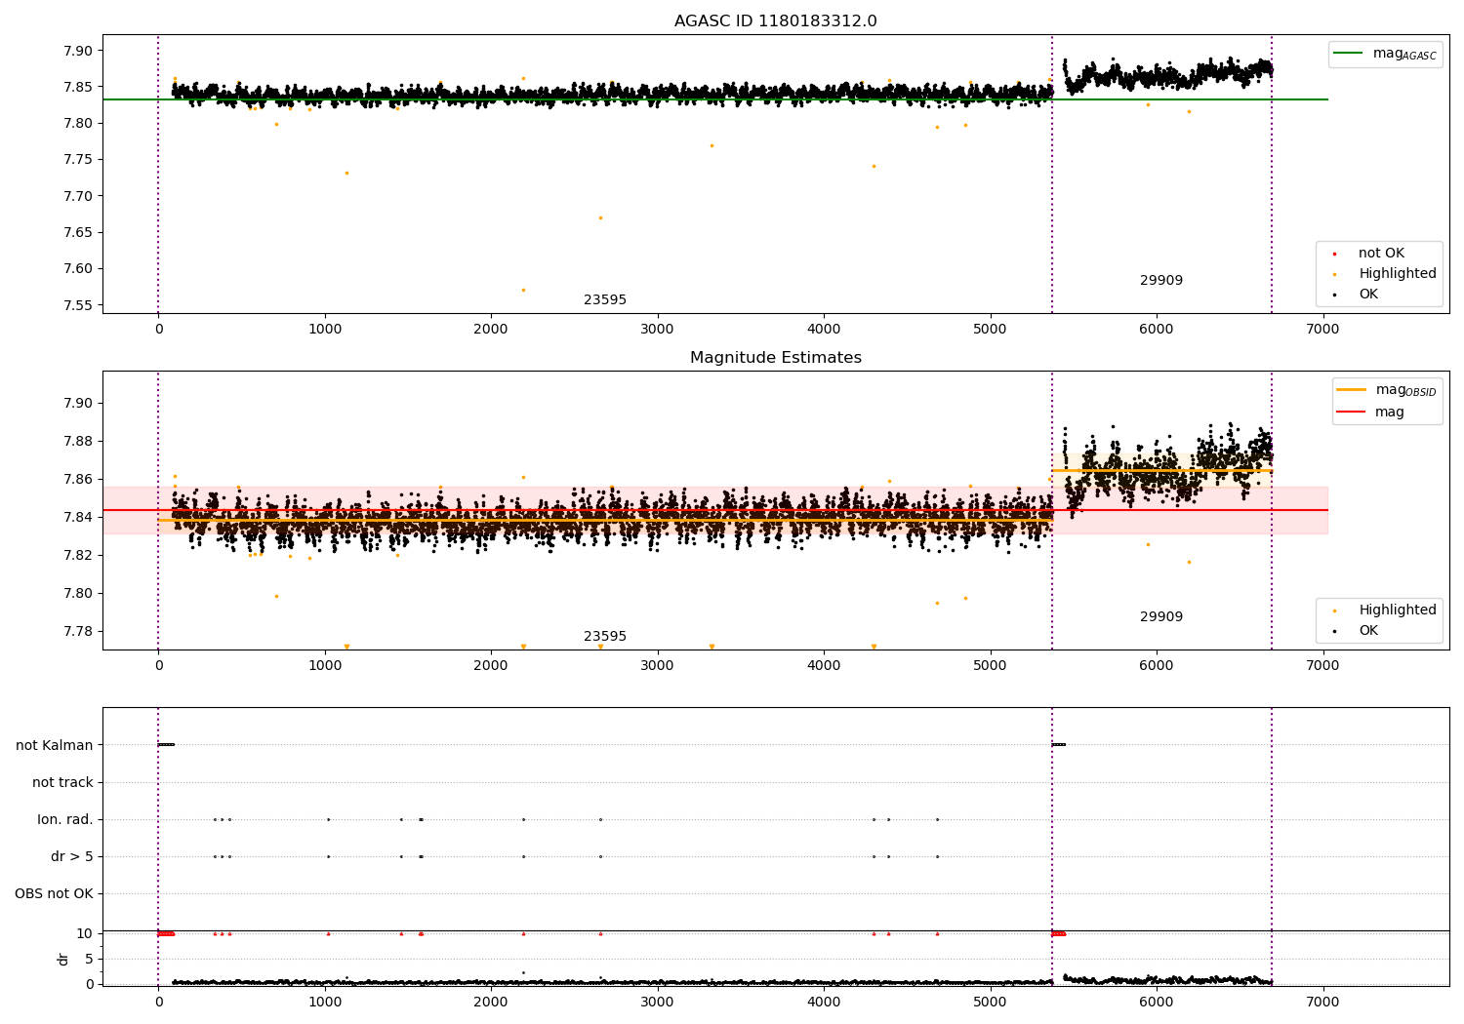Click the 7.86 tick in Magnitude Estimates plot
The image size is (1464, 1024).
pos(77,479)
